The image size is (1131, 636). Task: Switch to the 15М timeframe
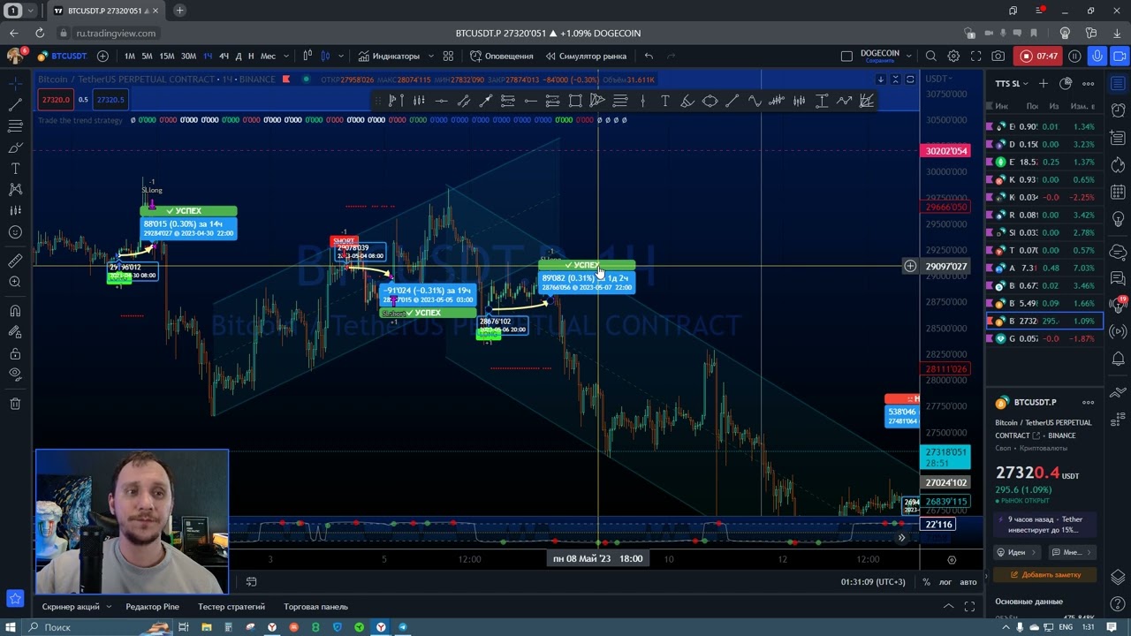click(166, 56)
